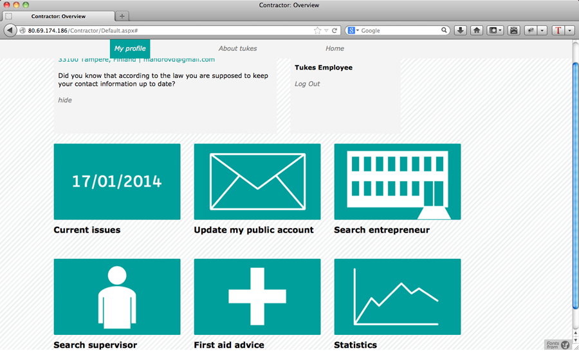Viewport: 579px width, 353px height.
Task: Click the hide link under contact notice
Action: pyautogui.click(x=65, y=100)
